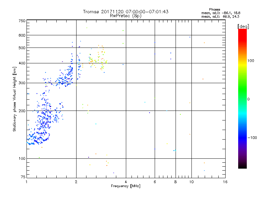This screenshot has width=265, height=198.
Task: Pick the black bottom of the colorbar
Action: 242,167
